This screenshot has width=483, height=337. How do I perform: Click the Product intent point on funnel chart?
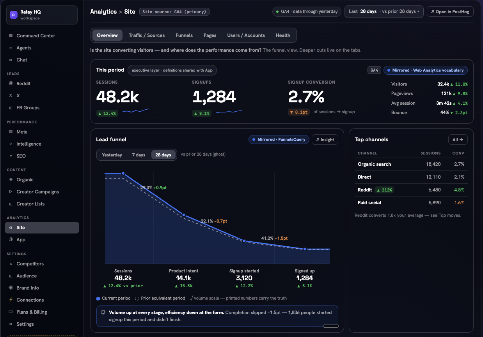[x=183, y=215]
